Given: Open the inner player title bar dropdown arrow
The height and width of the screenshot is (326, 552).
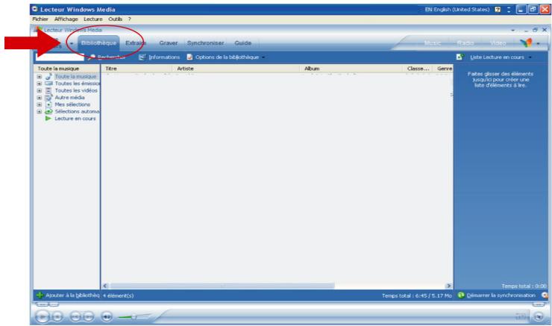Looking at the screenshot, I should [x=512, y=31].
